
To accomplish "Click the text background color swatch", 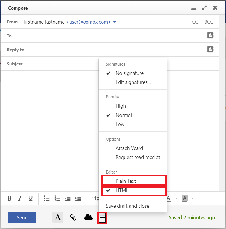I will (185, 198).
